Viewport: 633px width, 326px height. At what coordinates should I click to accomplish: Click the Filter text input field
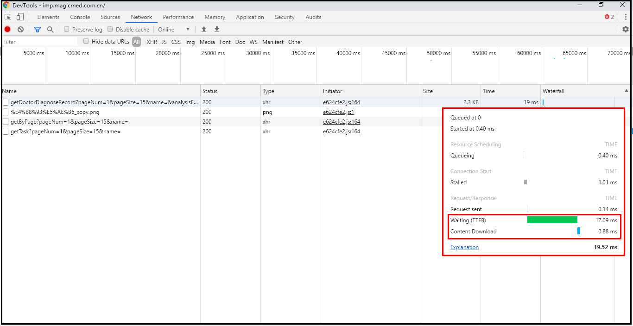click(40, 42)
